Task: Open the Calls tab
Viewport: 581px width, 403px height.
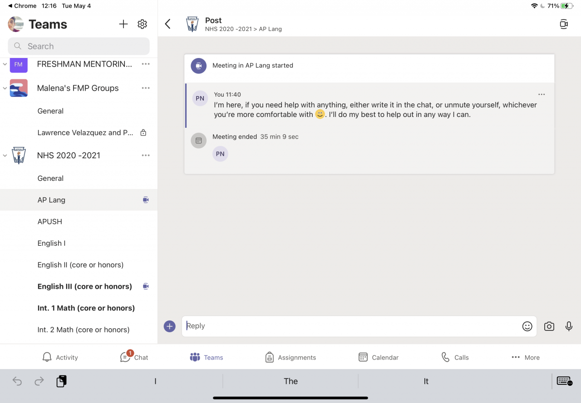Action: click(x=455, y=357)
